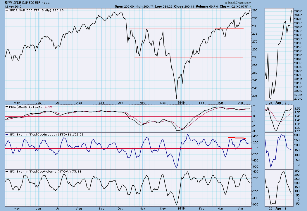Click the High 290.47 value
Viewport: 307px width, 211px height.
tap(144, 6)
